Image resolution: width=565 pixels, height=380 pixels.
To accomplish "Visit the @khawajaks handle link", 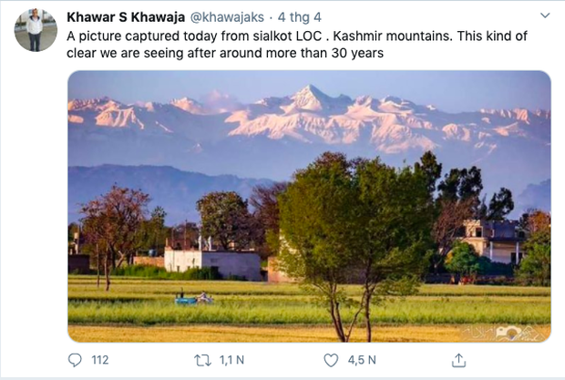I will 227,17.
